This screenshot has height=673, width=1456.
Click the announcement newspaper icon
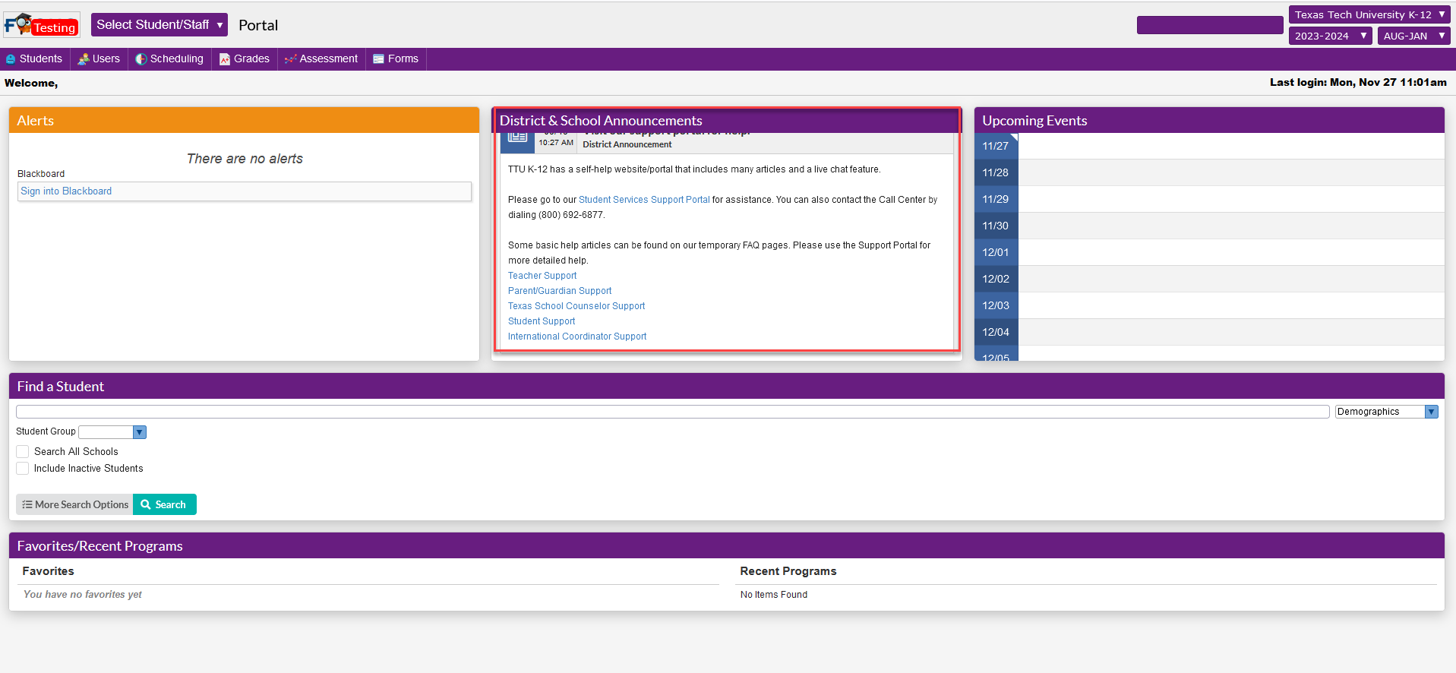coord(517,137)
